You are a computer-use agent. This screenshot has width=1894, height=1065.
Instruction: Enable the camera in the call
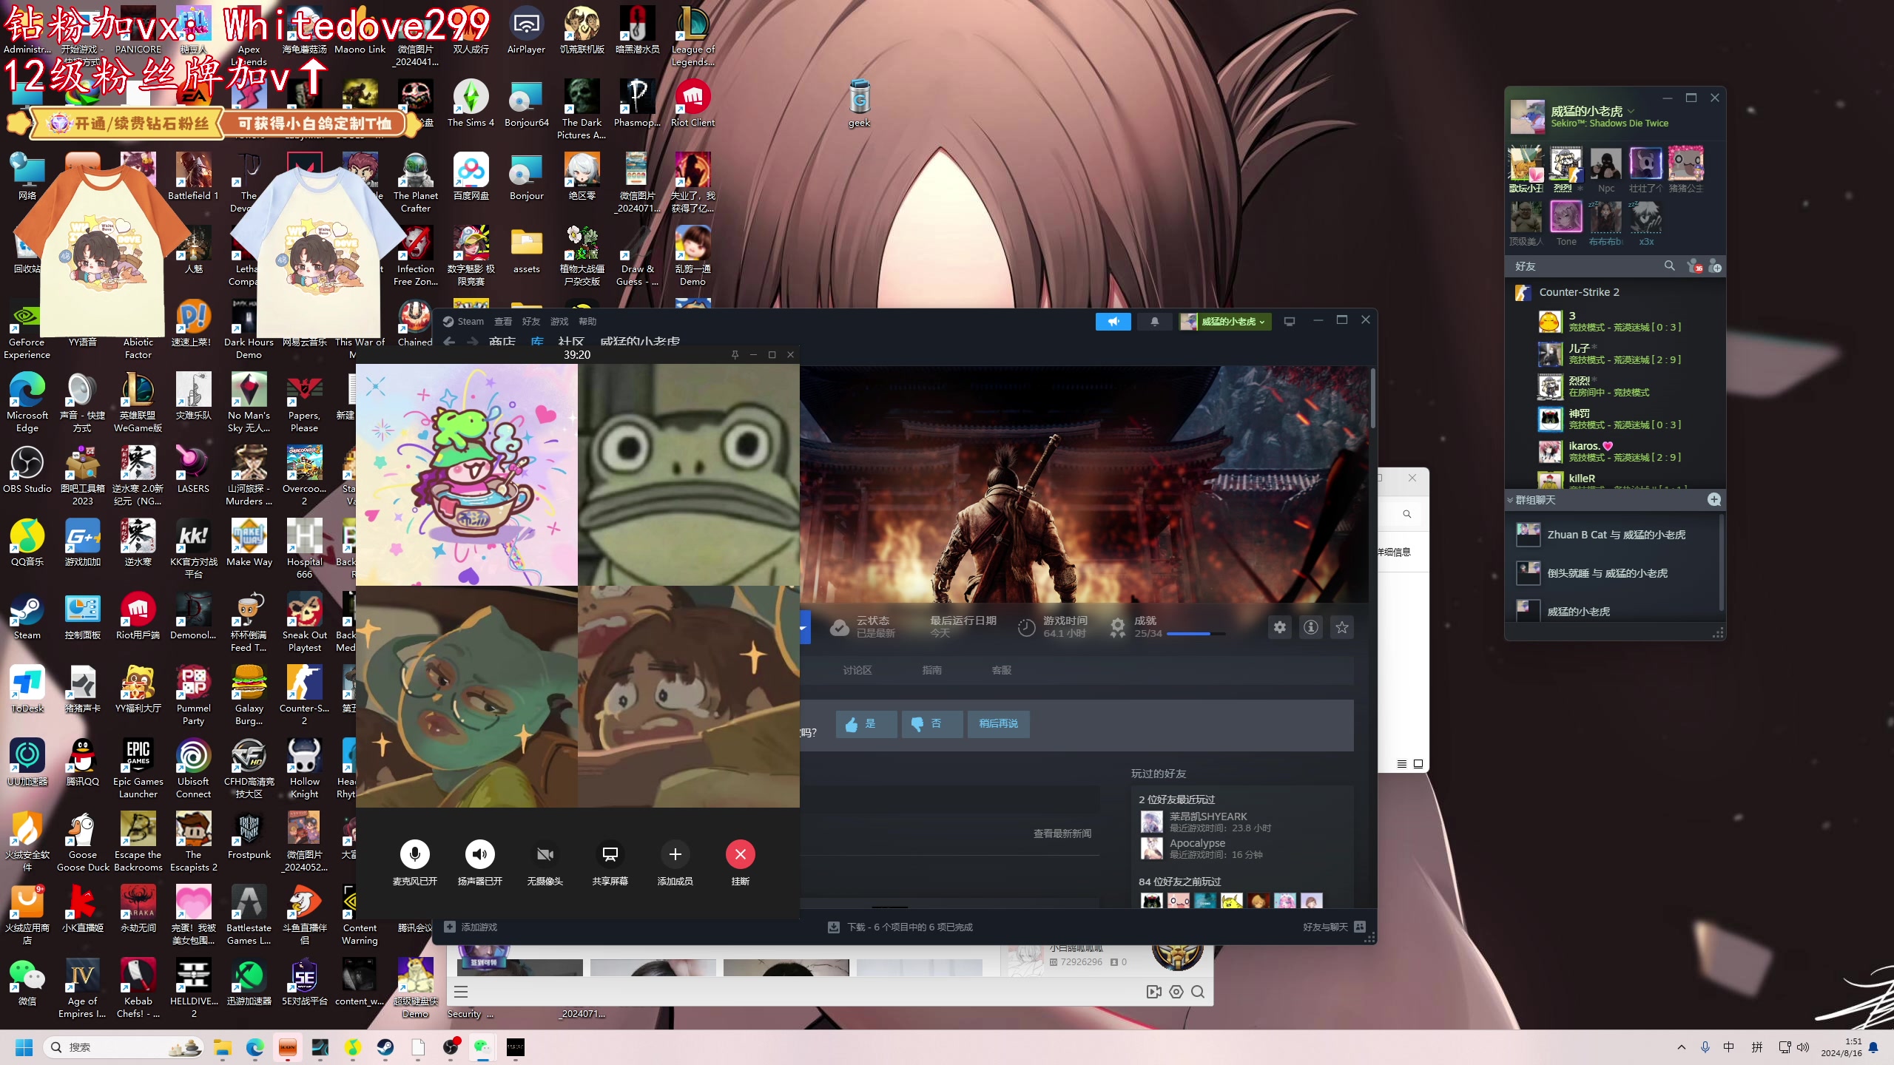(x=545, y=854)
